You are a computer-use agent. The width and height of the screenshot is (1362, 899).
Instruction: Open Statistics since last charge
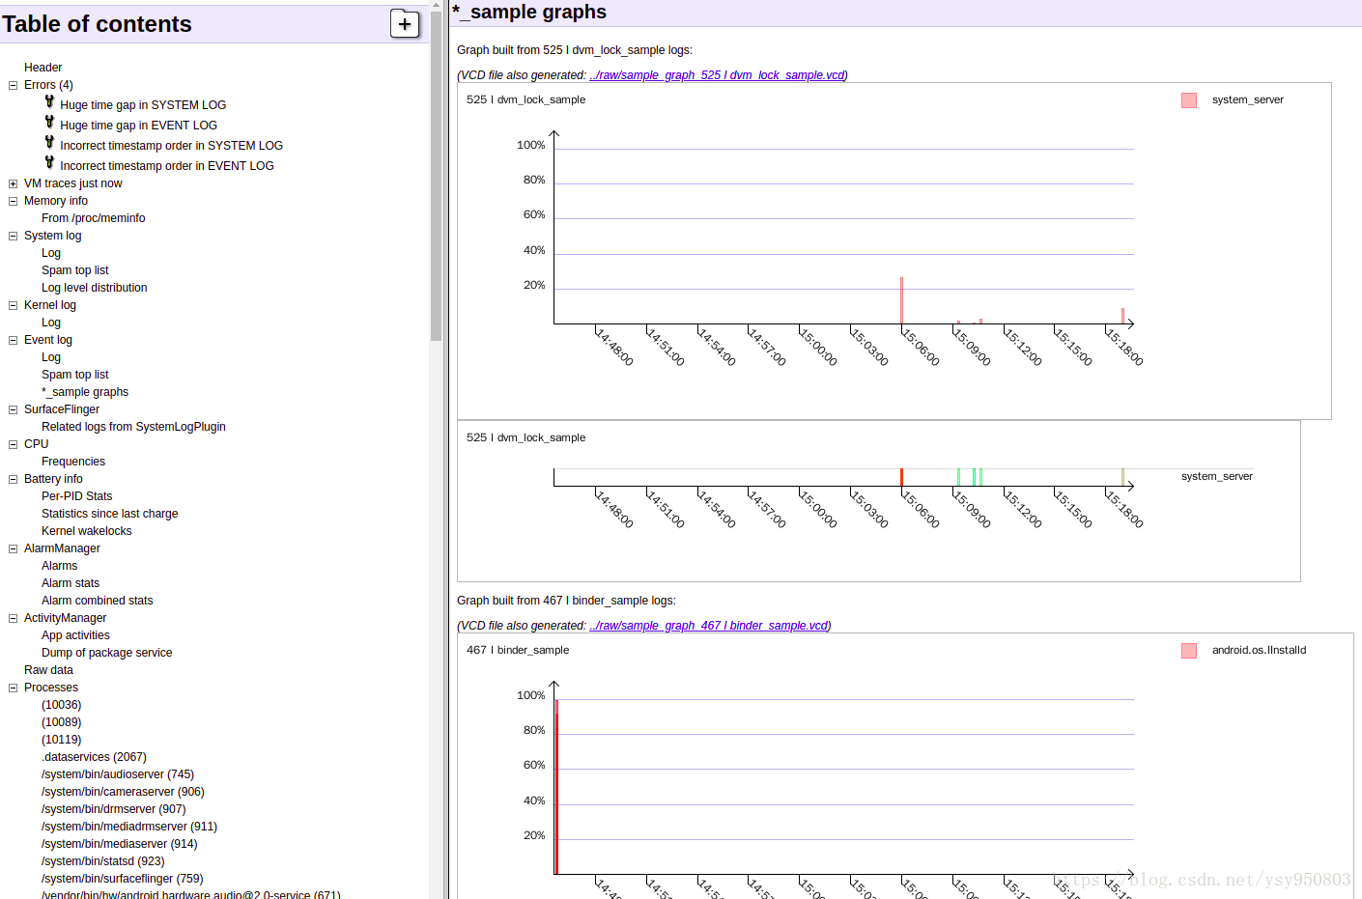coord(110,514)
